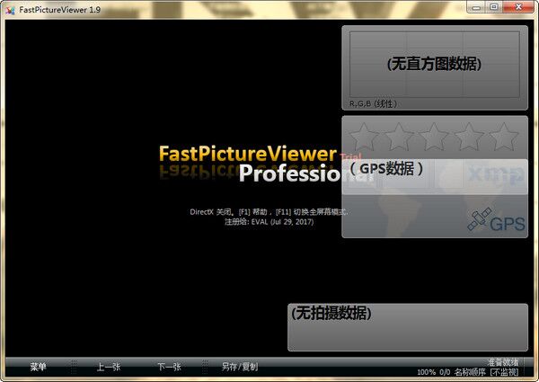The image size is (539, 382).
Task: Click the FastPictureViewer app icon in title bar
Action: 10,10
